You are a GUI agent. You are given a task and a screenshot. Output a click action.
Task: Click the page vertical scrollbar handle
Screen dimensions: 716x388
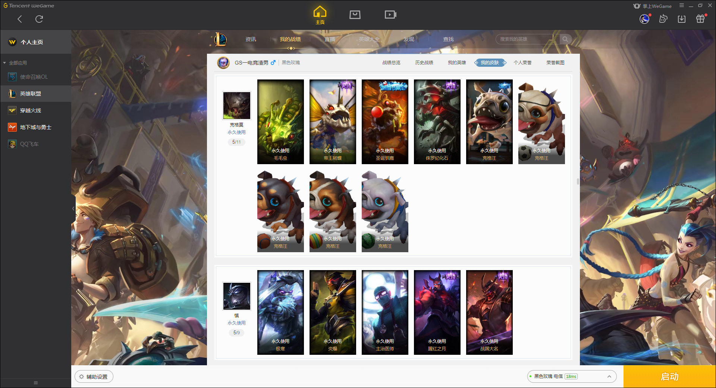[x=578, y=181]
